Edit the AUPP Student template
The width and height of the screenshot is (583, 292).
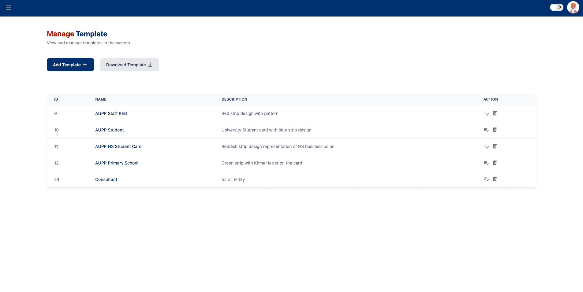pyautogui.click(x=486, y=130)
